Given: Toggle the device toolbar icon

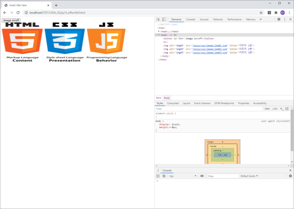Looking at the screenshot, I should [x=164, y=19].
